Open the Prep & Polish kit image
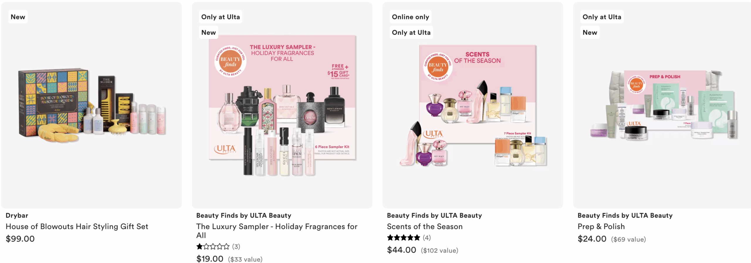751x263 pixels. click(664, 105)
